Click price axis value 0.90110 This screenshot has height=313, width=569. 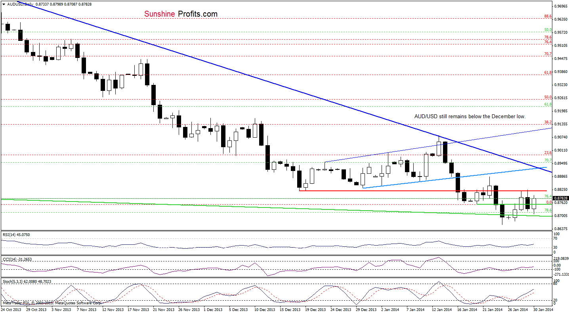561,150
